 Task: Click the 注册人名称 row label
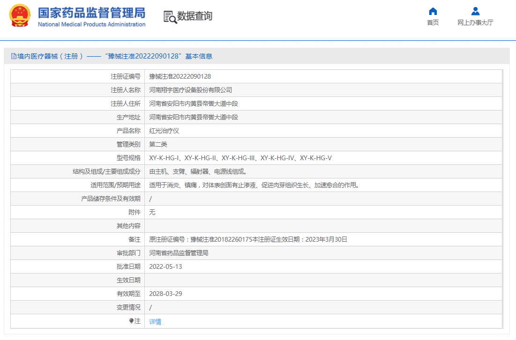coord(126,90)
